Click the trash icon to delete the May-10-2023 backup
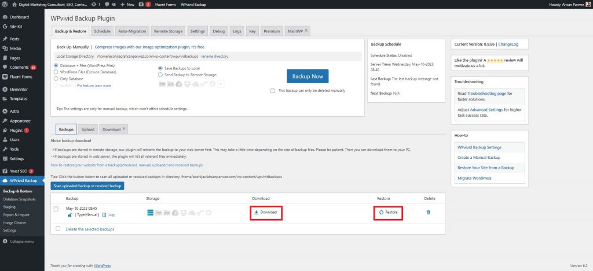The width and height of the screenshot is (593, 271). point(428,212)
